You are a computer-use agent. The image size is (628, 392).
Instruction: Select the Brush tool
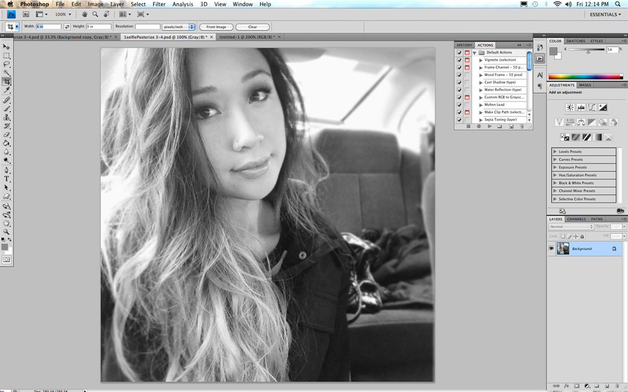6,109
